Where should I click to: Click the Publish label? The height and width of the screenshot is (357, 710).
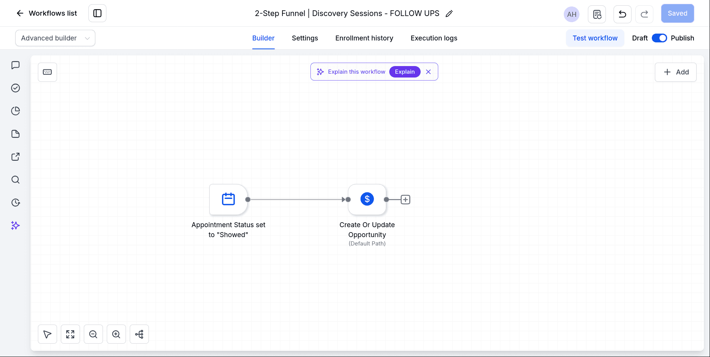682,38
